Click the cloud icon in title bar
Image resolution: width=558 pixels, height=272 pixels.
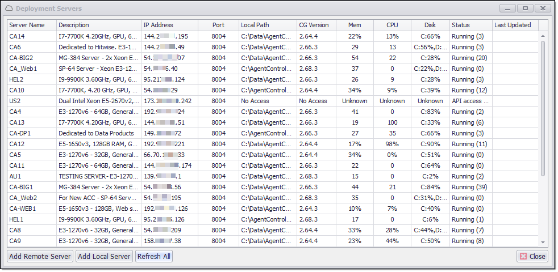(9, 8)
